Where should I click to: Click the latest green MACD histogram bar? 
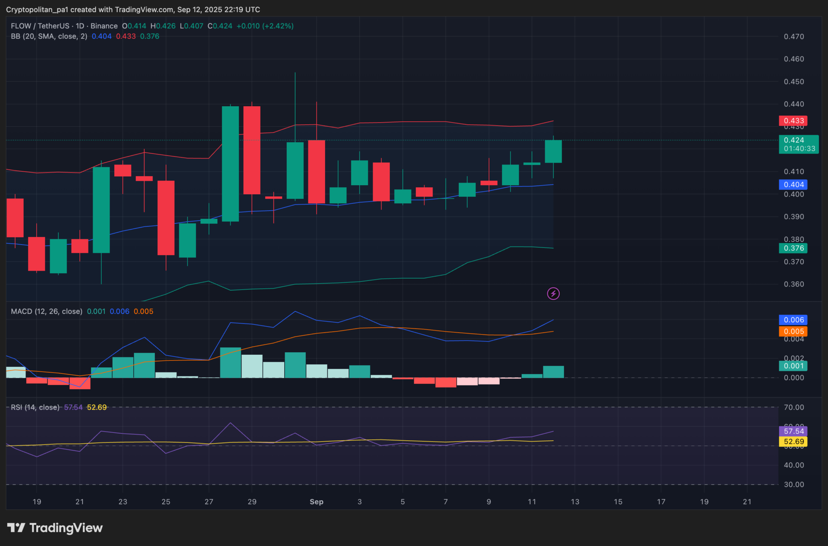(553, 372)
